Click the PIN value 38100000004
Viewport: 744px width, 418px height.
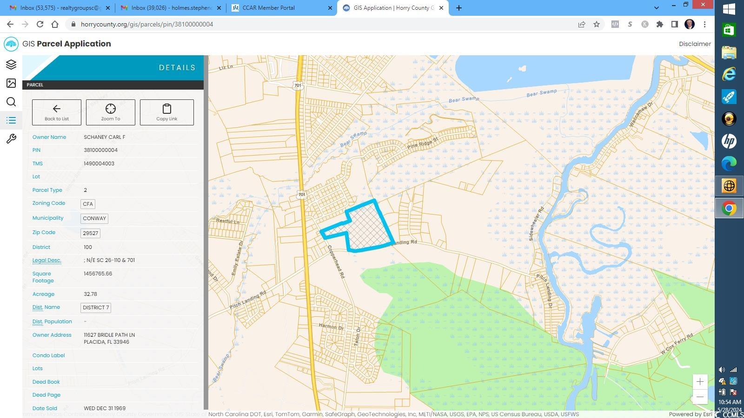100,150
